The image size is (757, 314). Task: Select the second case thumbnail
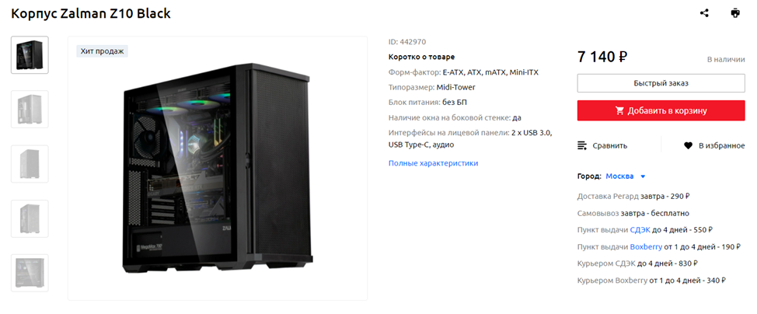click(x=30, y=109)
